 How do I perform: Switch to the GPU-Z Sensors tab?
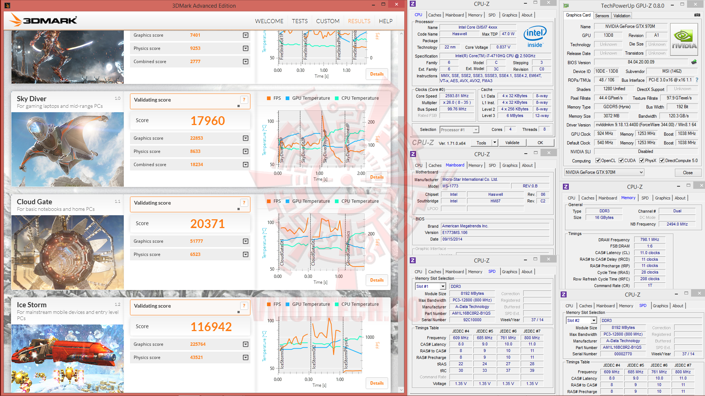tap(602, 16)
